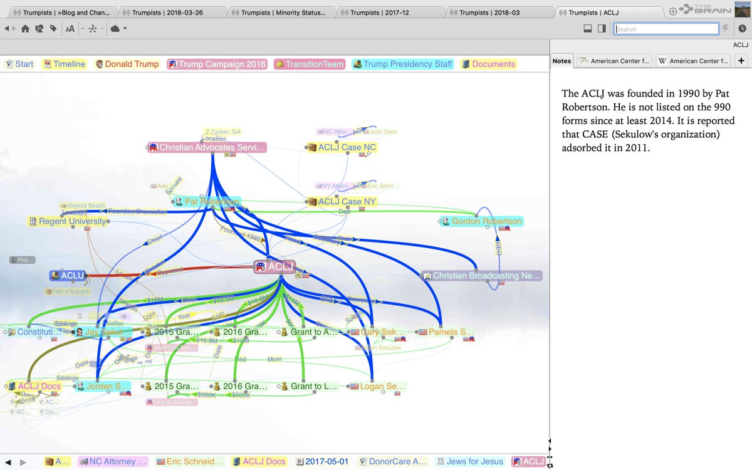Open ACLJ Docs in past thoughts
Screen dimensions: 752x470
click(259, 462)
